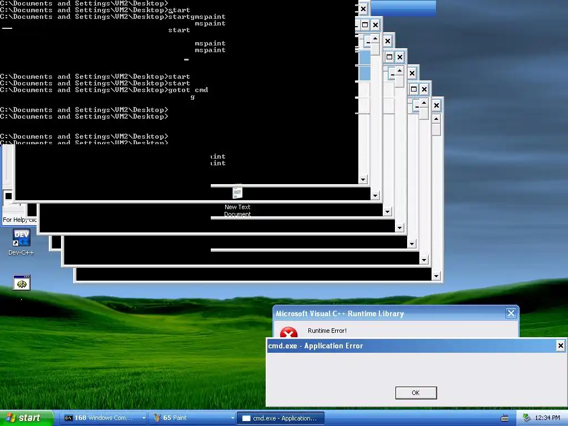Viewport: 568px width, 426px height.
Task: Select the gear window icon below Dev-C++
Action: click(x=22, y=282)
